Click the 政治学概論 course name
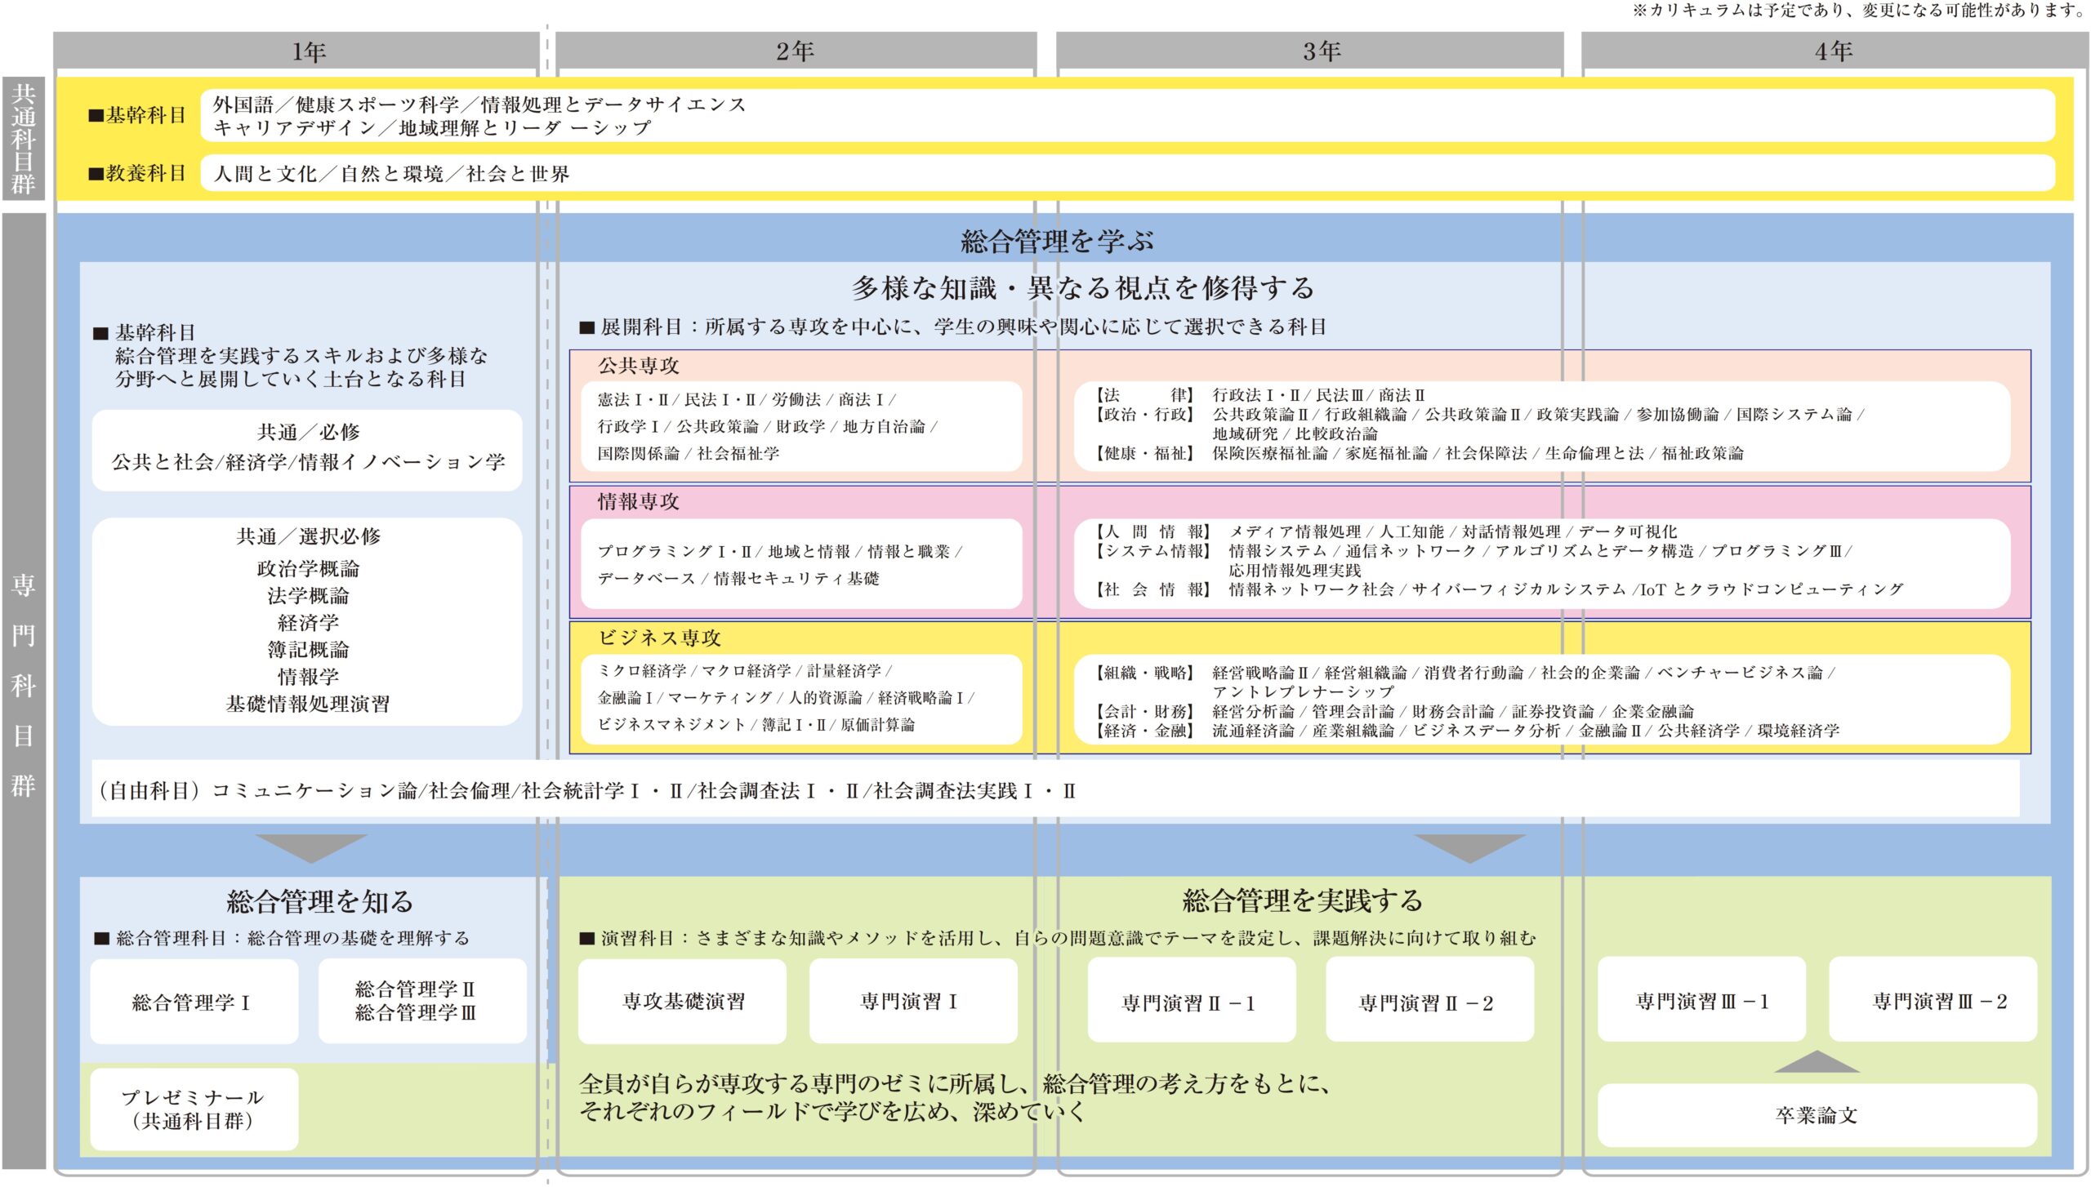This screenshot has height=1187, width=2091. pos(309,569)
